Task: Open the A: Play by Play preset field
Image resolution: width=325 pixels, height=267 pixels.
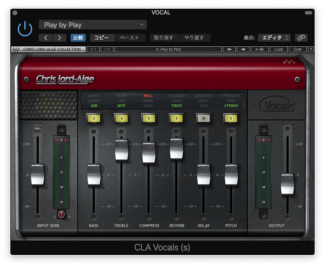Action: (x=168, y=50)
